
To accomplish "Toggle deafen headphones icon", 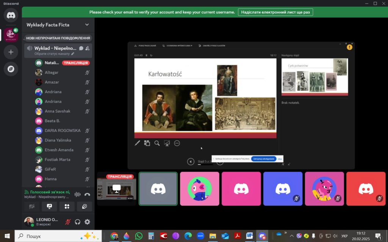I will 78,222.
